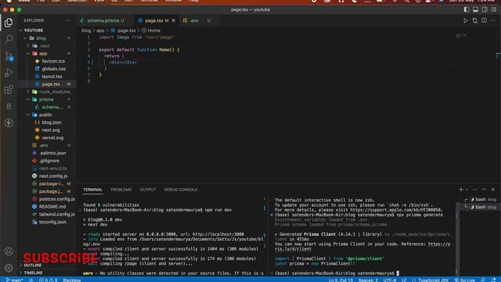
Task: Open the lightning bolt activity icon
Action: point(9,123)
